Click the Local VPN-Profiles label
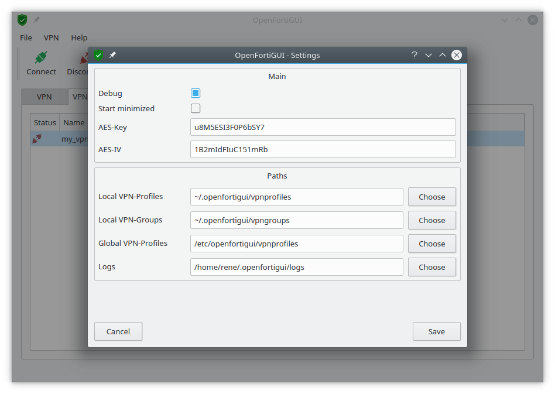Screen dimensions: 555x394 [131, 197]
